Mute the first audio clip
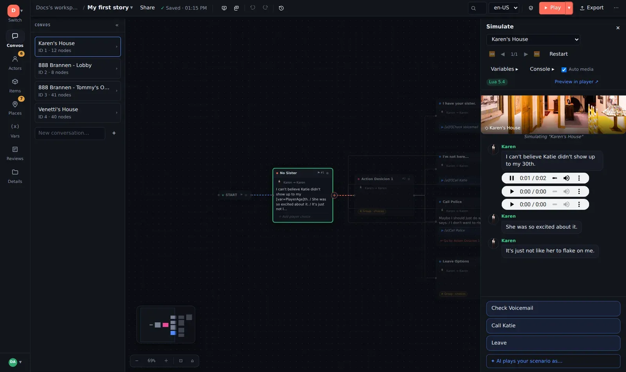This screenshot has height=372, width=626. (x=567, y=178)
